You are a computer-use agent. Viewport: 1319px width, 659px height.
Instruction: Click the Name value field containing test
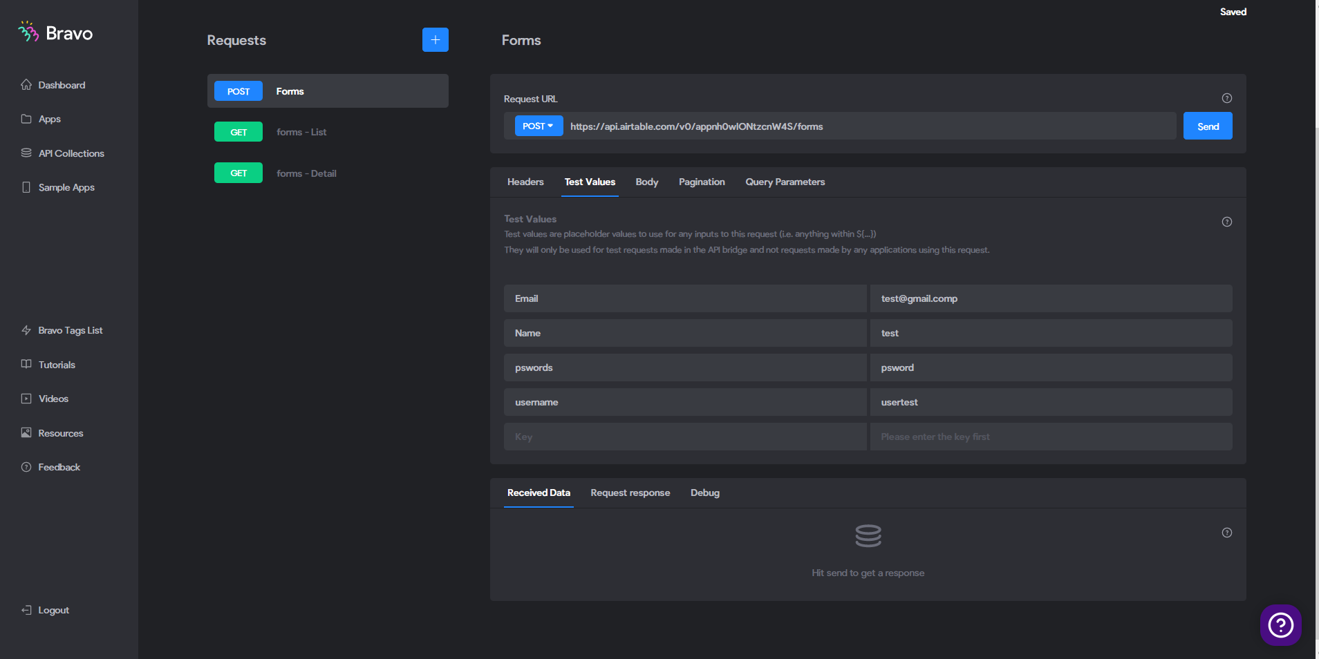coord(1051,333)
